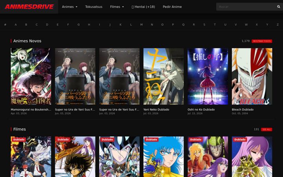Click the Filmes section heading

[x=20, y=129]
